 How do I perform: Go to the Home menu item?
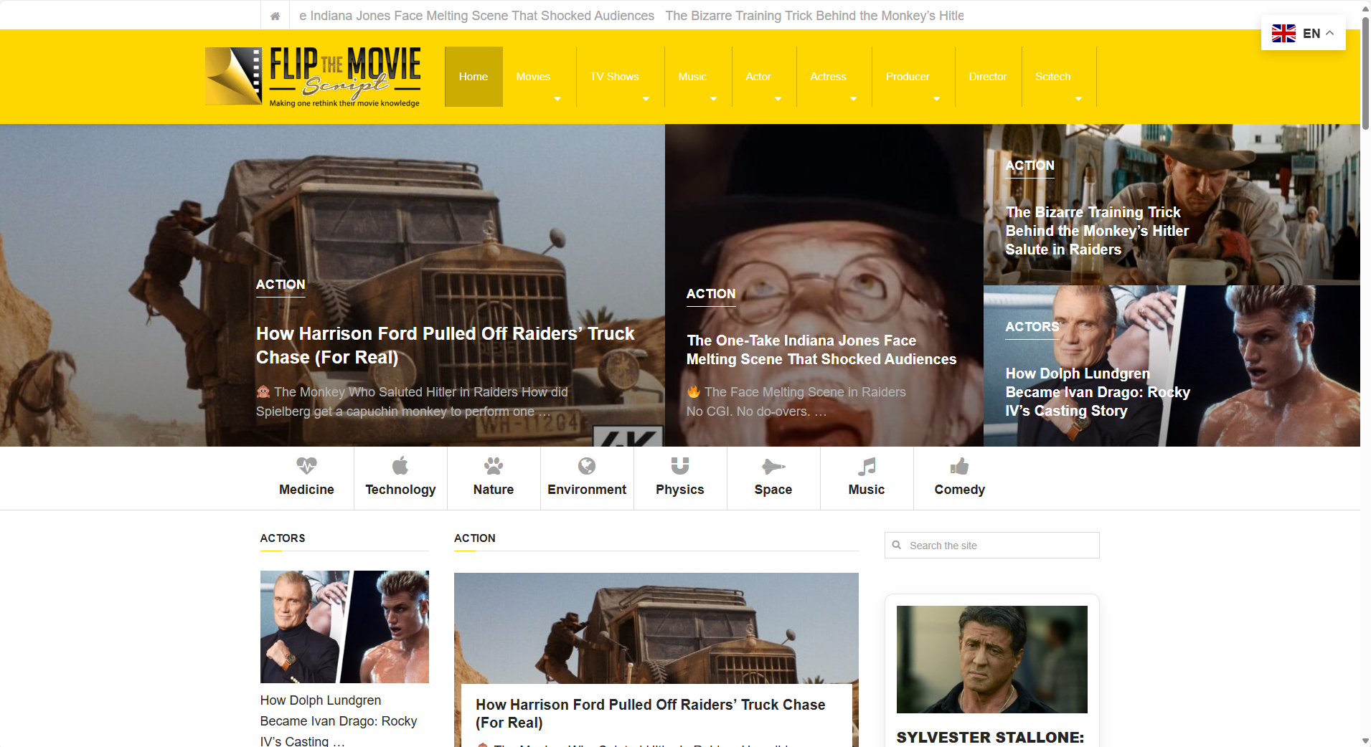click(x=474, y=77)
